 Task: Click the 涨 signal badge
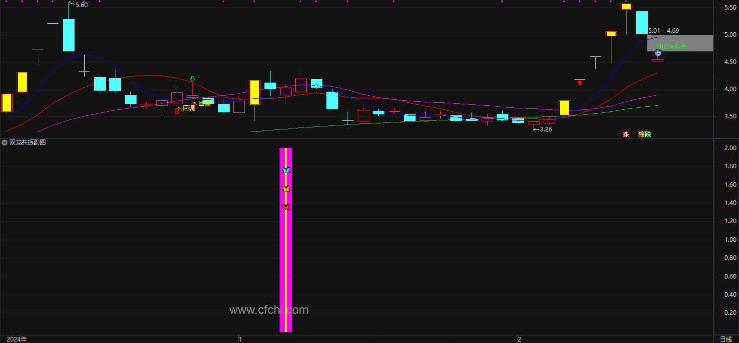[x=626, y=134]
